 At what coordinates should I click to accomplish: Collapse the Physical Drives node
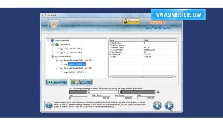click(53, 56)
